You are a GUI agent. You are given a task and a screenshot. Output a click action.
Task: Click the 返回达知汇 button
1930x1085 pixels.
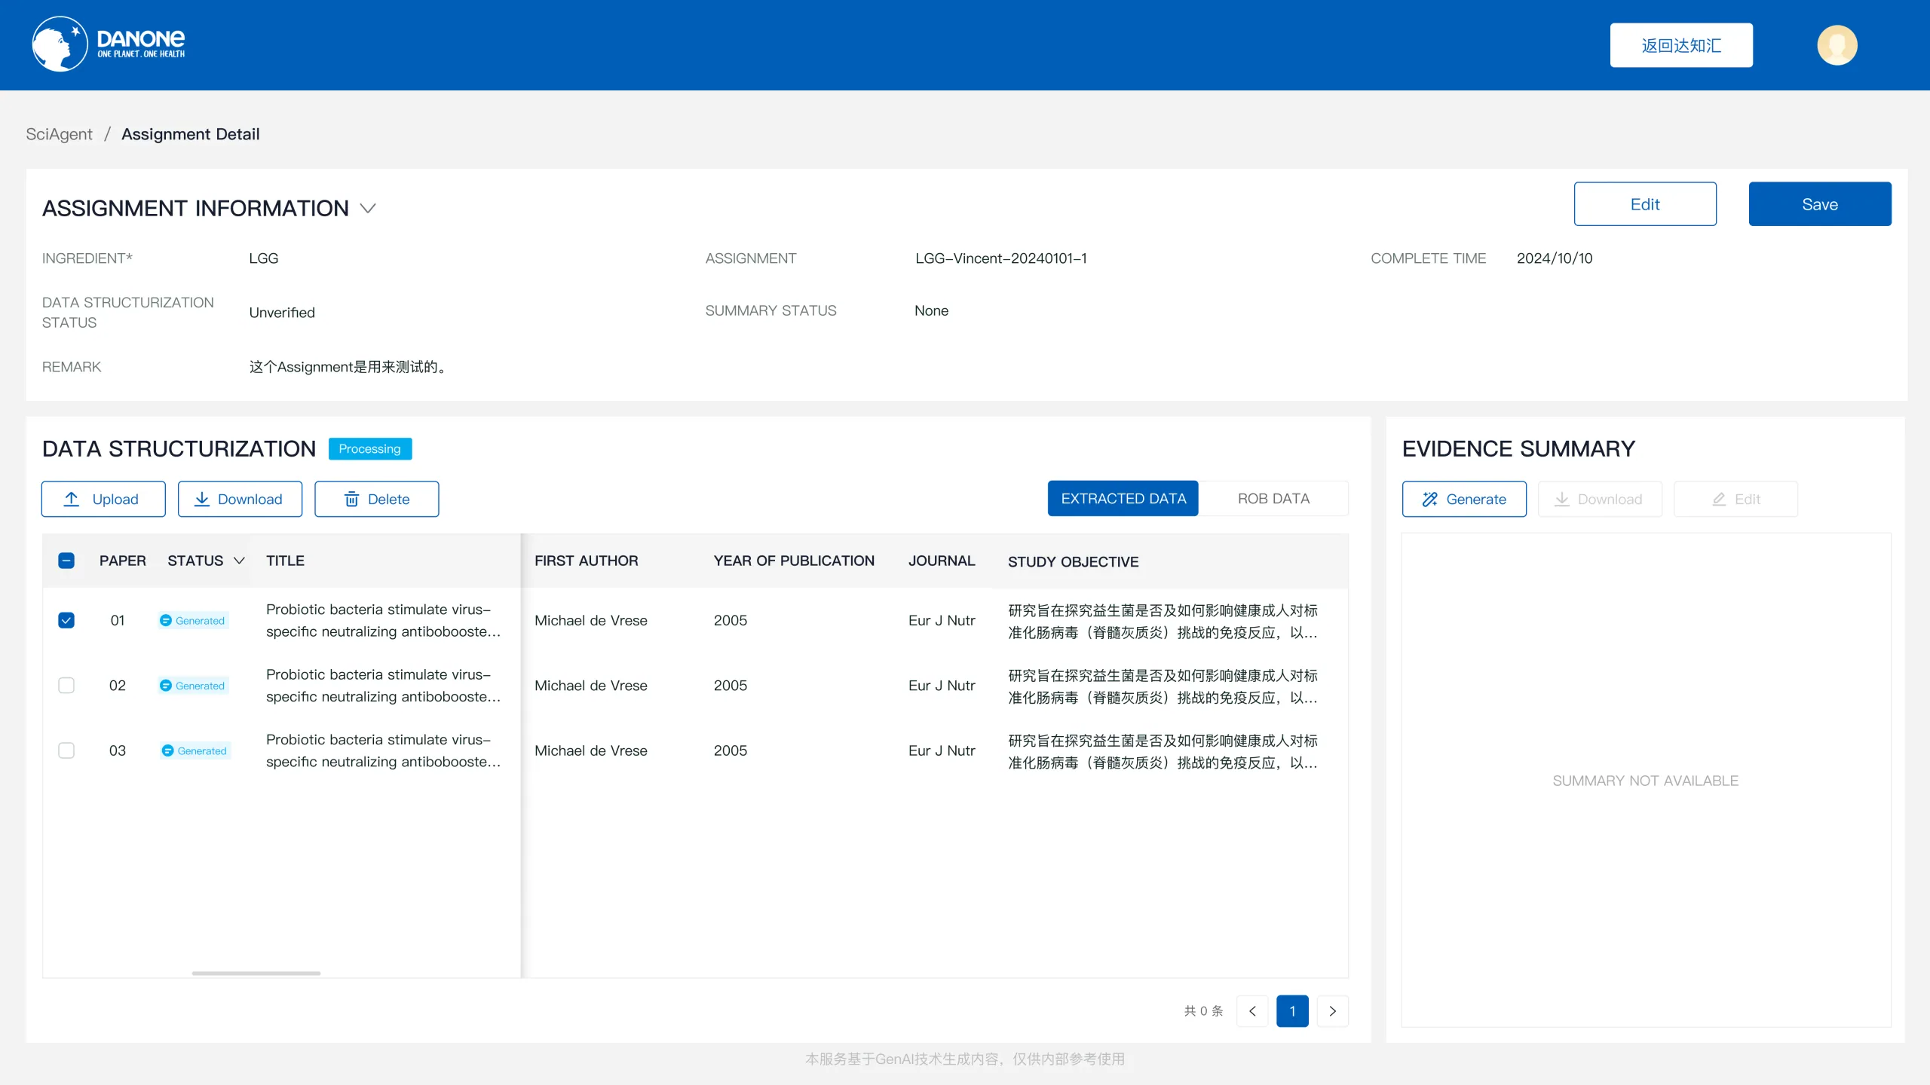pyautogui.click(x=1681, y=45)
